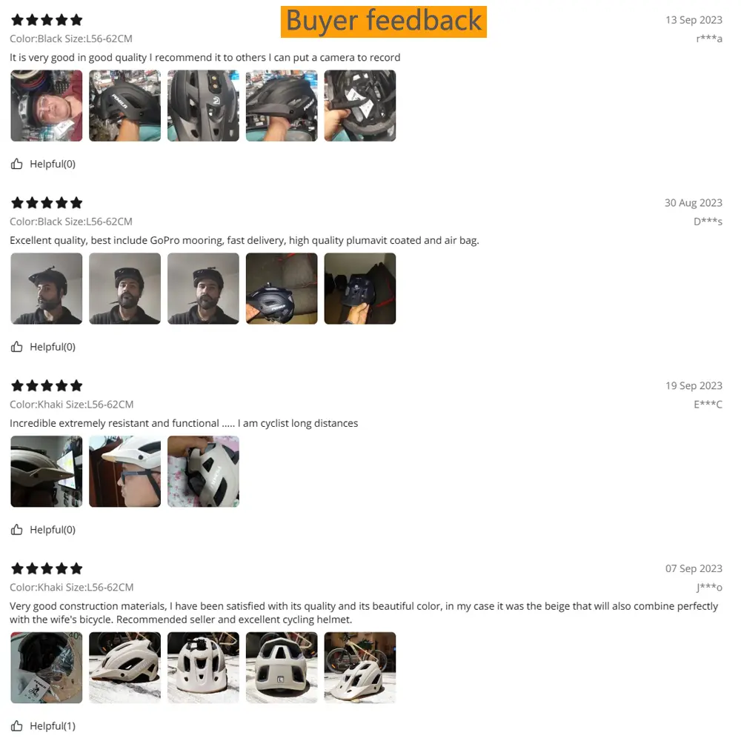Open first selfie of bearded man in helmet
Screen dimensions: 741x741
pos(46,289)
